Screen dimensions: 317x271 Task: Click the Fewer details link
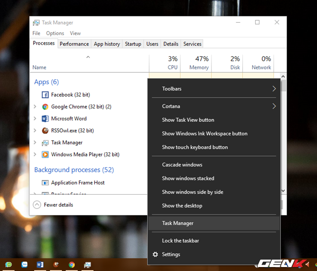tap(58, 205)
